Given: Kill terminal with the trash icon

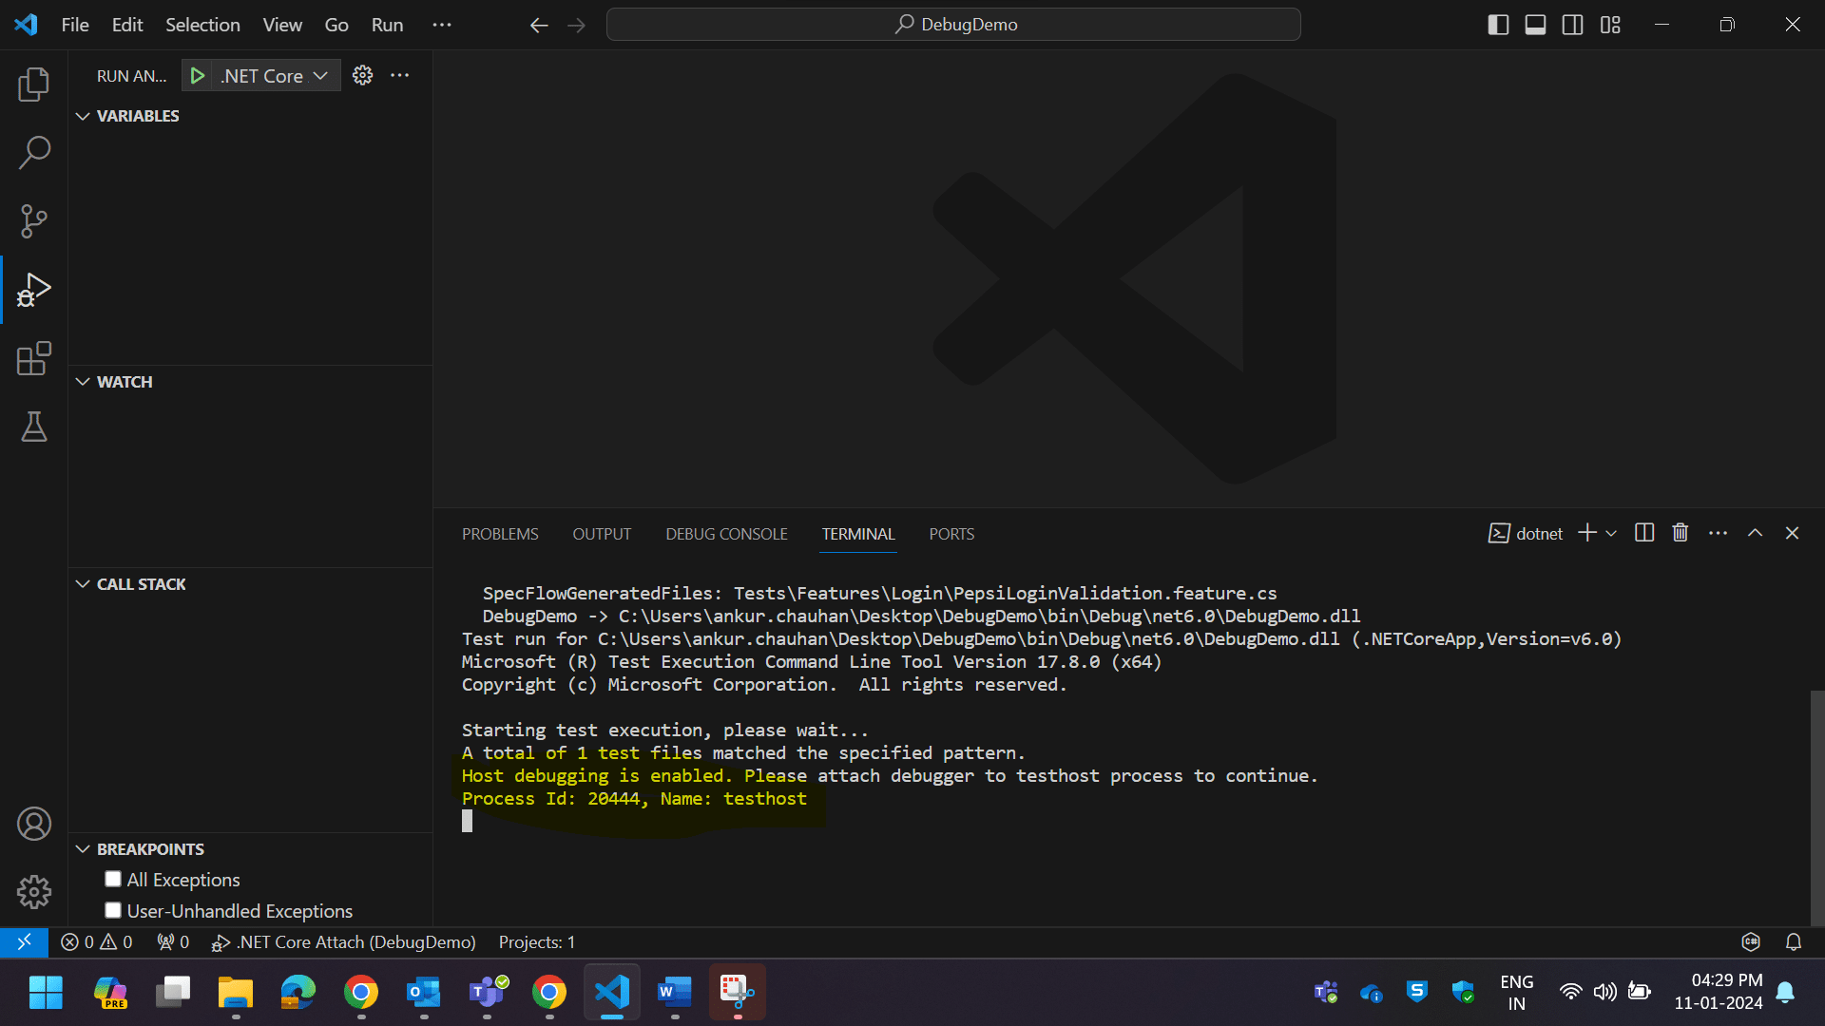Looking at the screenshot, I should pyautogui.click(x=1681, y=533).
